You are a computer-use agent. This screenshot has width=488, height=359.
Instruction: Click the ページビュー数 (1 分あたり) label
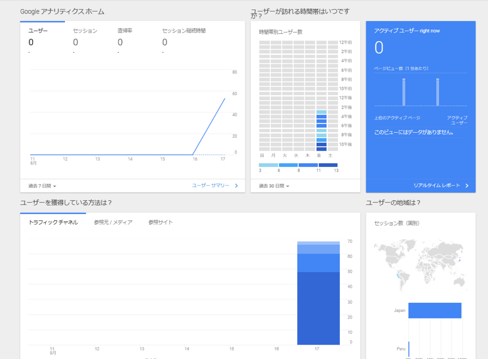(x=401, y=68)
